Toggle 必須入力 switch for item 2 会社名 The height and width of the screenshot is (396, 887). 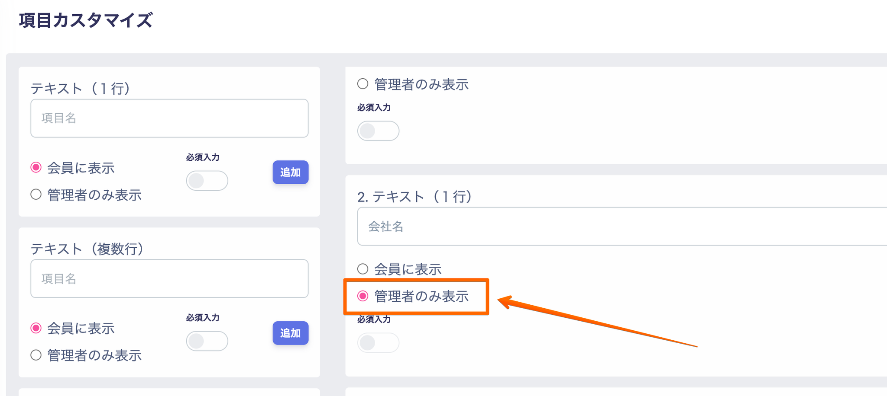tap(378, 343)
